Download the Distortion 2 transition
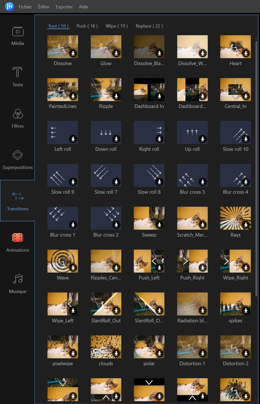The image size is (260, 404). (x=246, y=353)
